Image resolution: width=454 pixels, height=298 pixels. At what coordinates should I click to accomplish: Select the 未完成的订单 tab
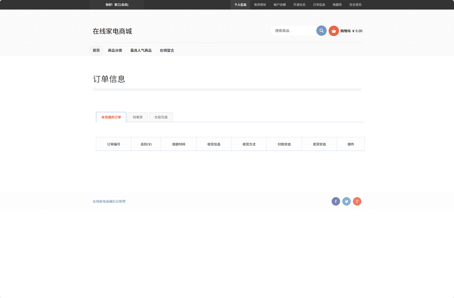tap(111, 117)
